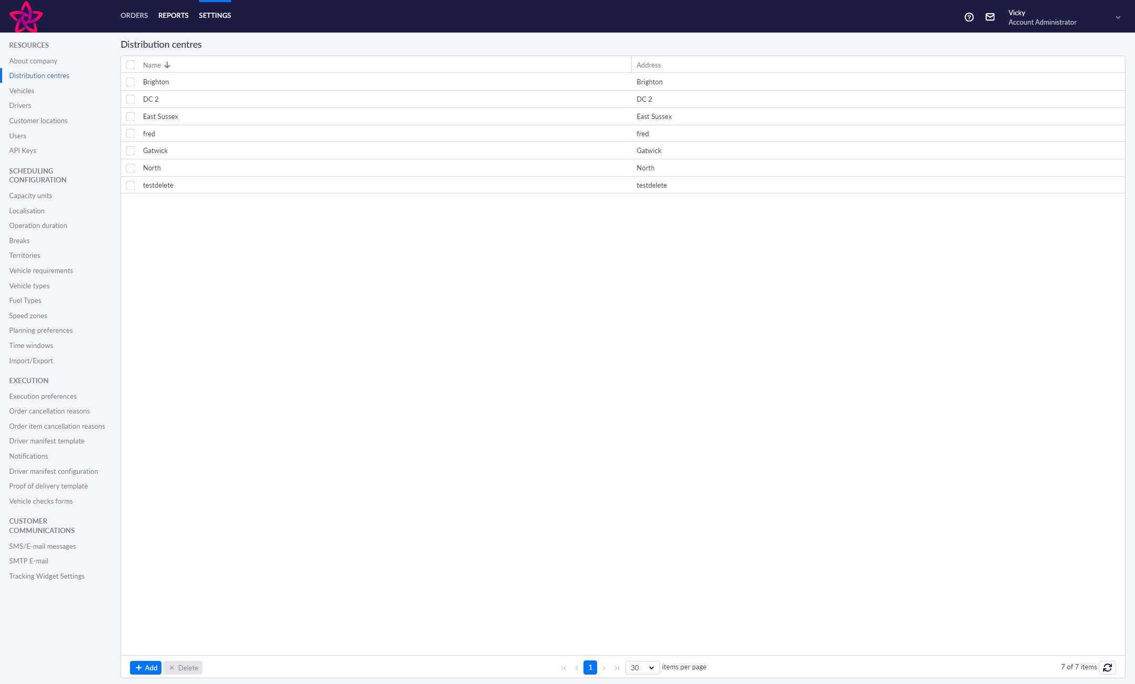Screen dimensions: 1135x684
Task: Go to previous page in pager
Action: pos(577,668)
